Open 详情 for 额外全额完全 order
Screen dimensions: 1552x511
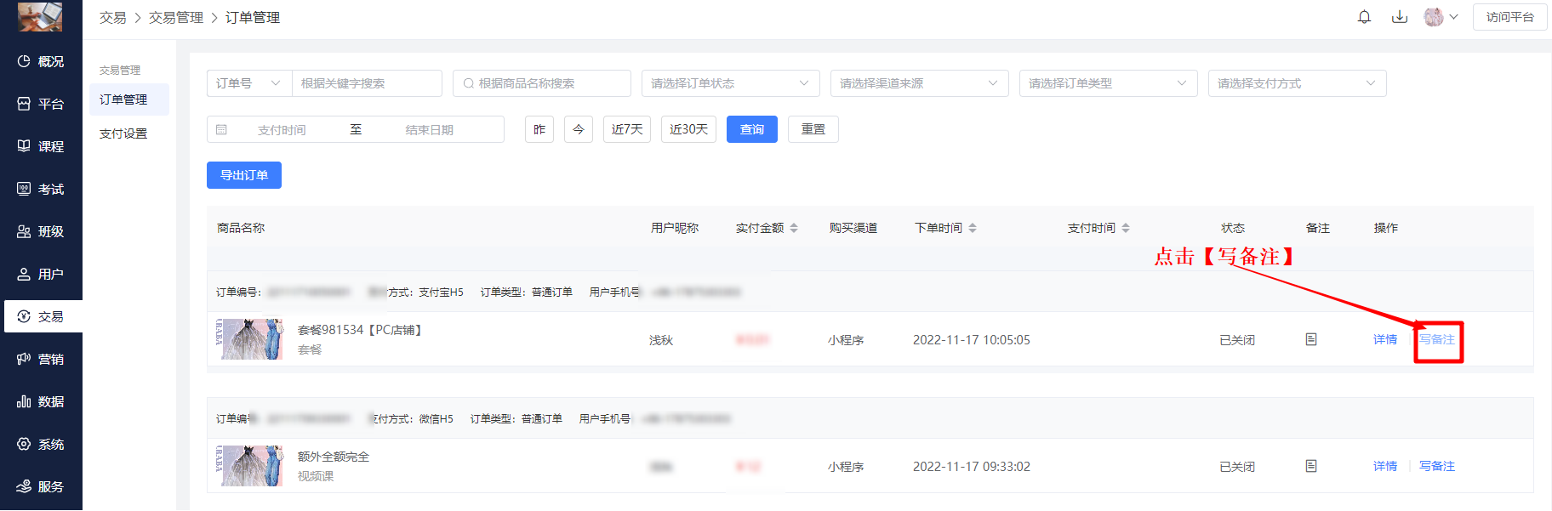click(x=1385, y=466)
